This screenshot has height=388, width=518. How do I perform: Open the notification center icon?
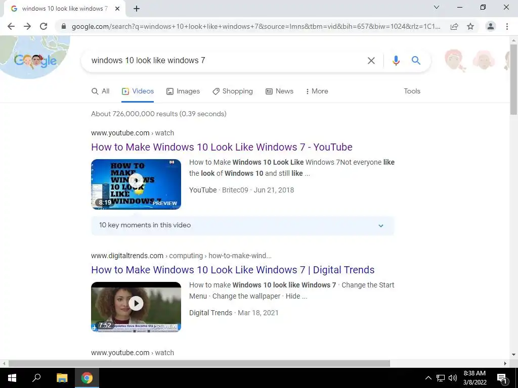tap(502, 378)
